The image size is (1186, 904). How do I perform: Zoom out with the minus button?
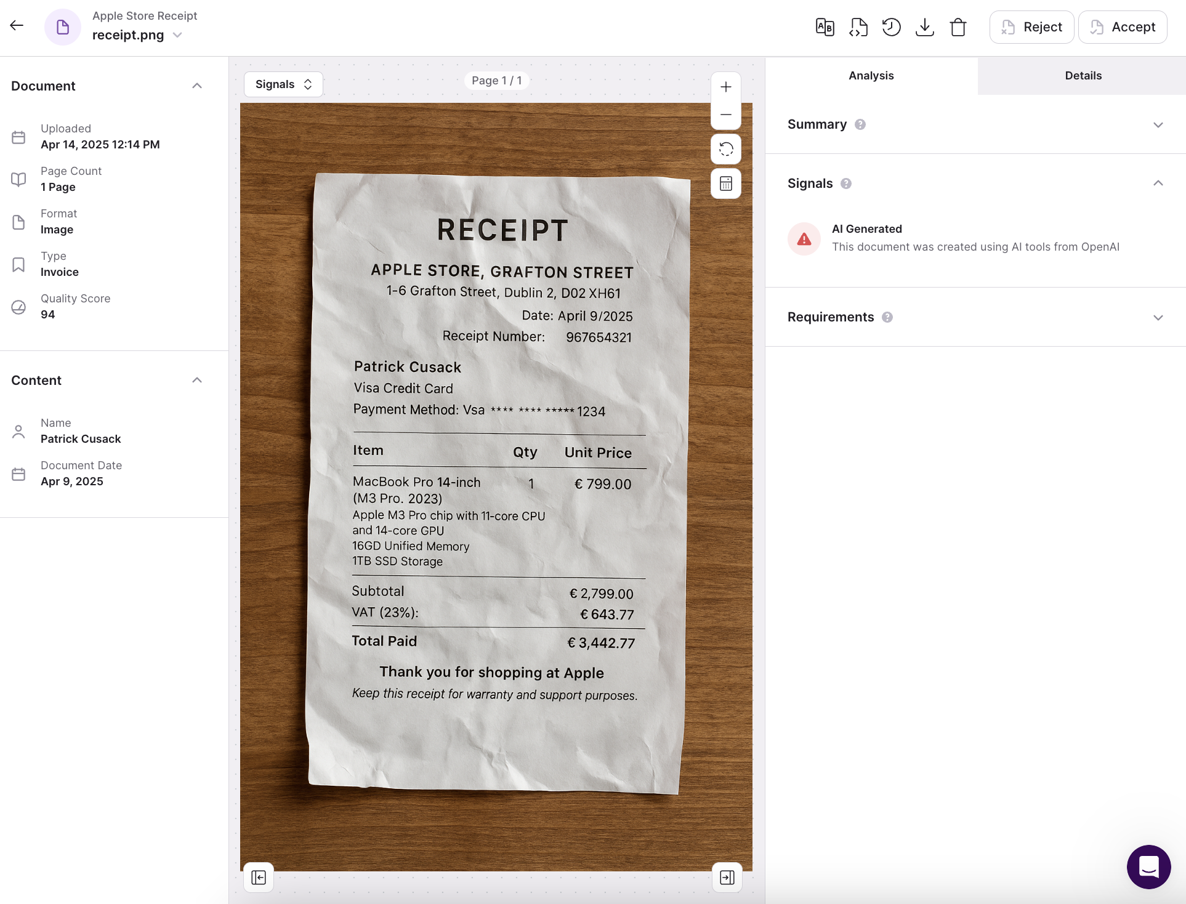(x=726, y=115)
